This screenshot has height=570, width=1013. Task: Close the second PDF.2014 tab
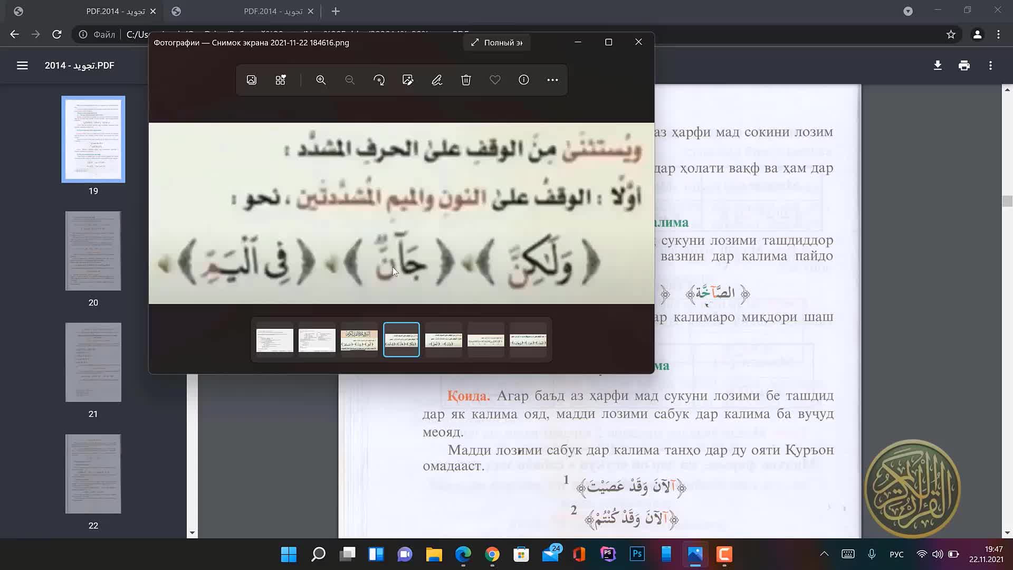[x=311, y=11]
